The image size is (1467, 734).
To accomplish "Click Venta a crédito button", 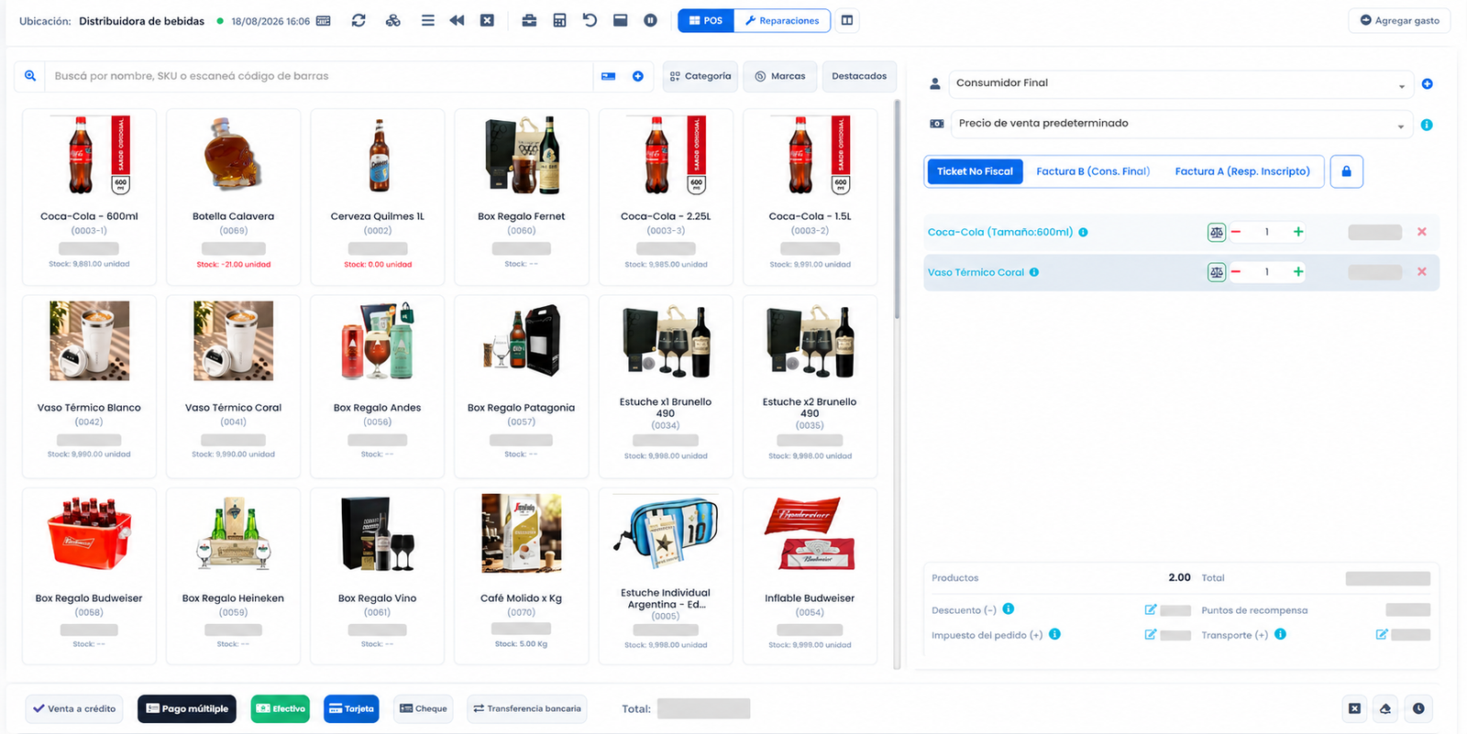I will point(74,708).
